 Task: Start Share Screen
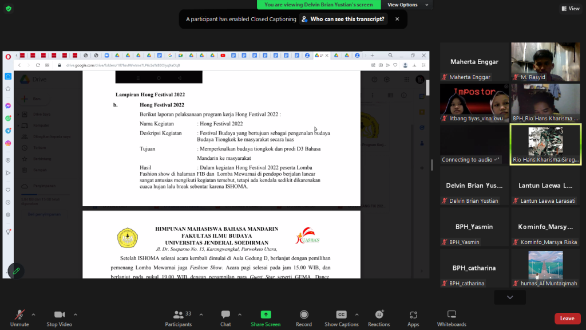(x=266, y=319)
